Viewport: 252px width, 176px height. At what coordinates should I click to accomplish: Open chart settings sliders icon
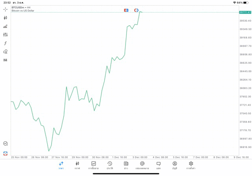pos(5,35)
